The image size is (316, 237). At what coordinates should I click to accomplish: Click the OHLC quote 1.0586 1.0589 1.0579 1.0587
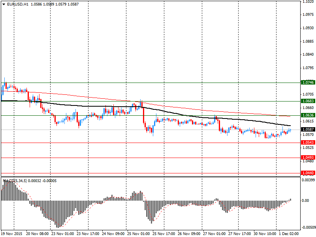[55, 4]
